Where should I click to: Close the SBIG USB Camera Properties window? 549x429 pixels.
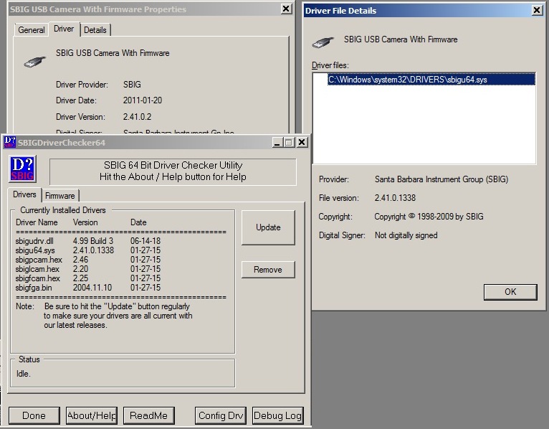[286, 9]
